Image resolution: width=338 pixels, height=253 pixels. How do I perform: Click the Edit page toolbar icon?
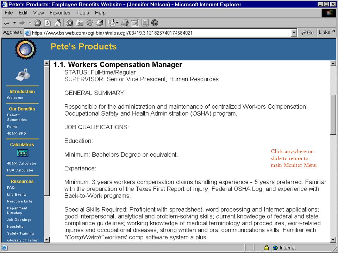click(135, 23)
